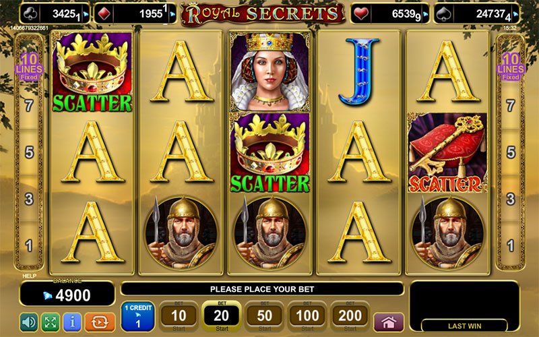
Task: Expand the clubs jackpot arrow
Action: (86, 14)
